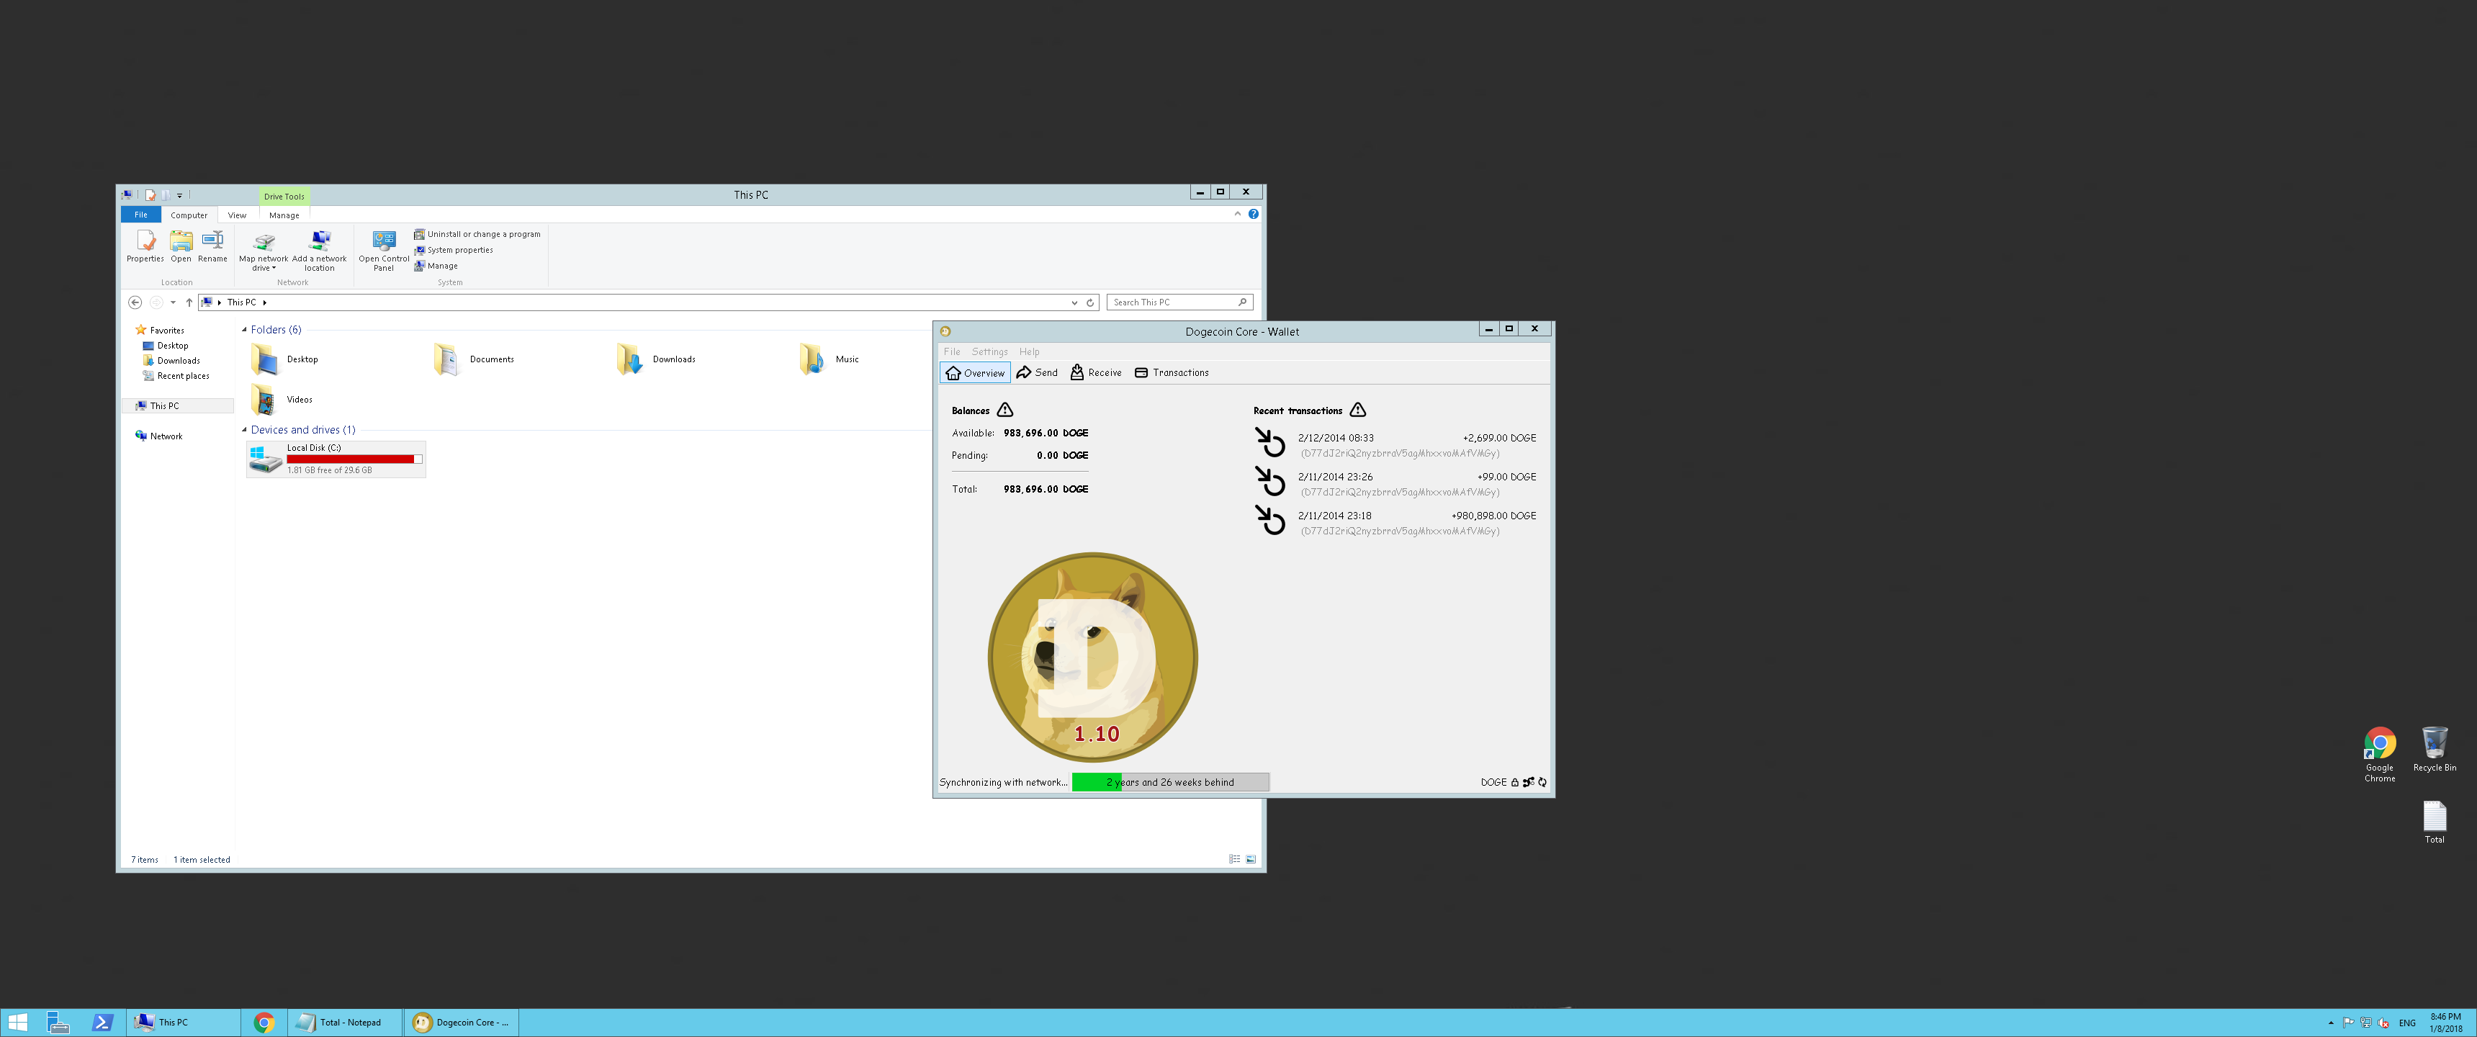Screen dimensions: 2477x1037
Task: Click the Up one level arrow
Action: [189, 303]
